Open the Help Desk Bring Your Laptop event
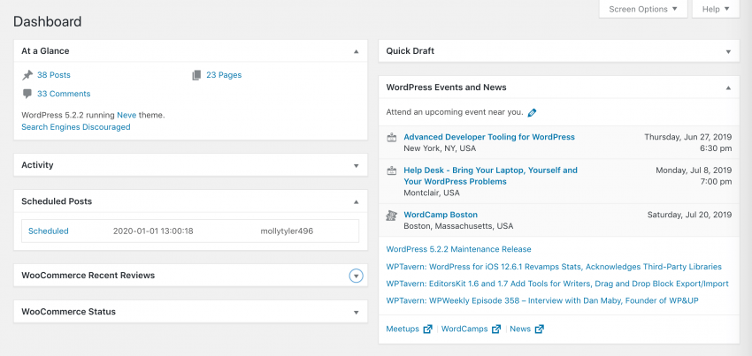The width and height of the screenshot is (752, 356). [491, 176]
